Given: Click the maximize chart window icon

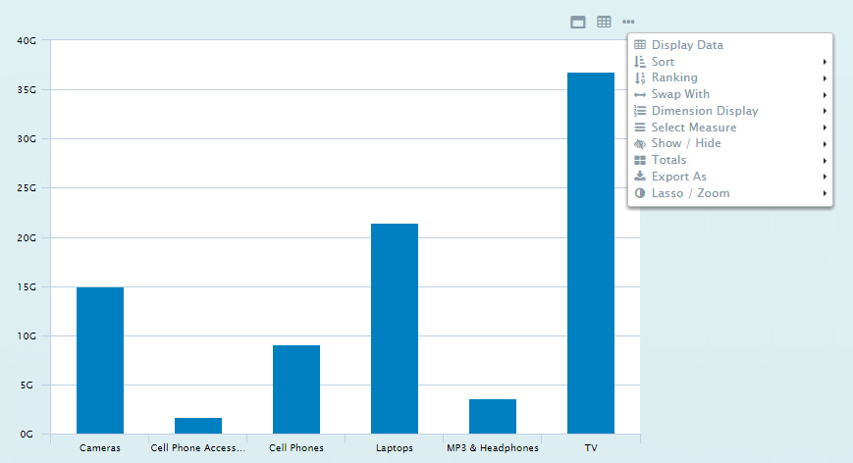Looking at the screenshot, I should click(x=579, y=22).
